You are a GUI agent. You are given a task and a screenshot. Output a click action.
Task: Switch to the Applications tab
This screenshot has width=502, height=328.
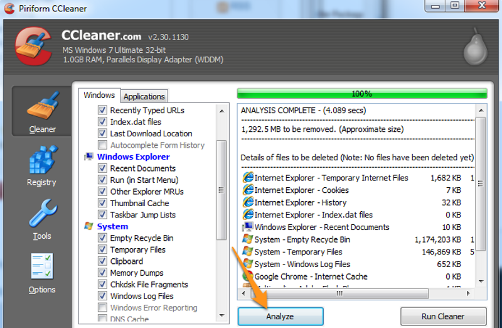click(x=144, y=97)
